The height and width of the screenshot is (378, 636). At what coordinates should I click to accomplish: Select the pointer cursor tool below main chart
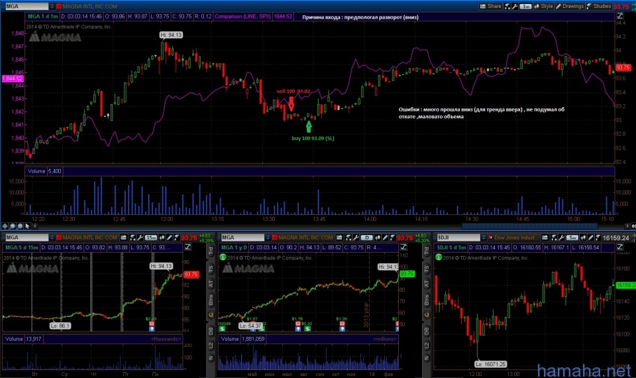point(27,225)
